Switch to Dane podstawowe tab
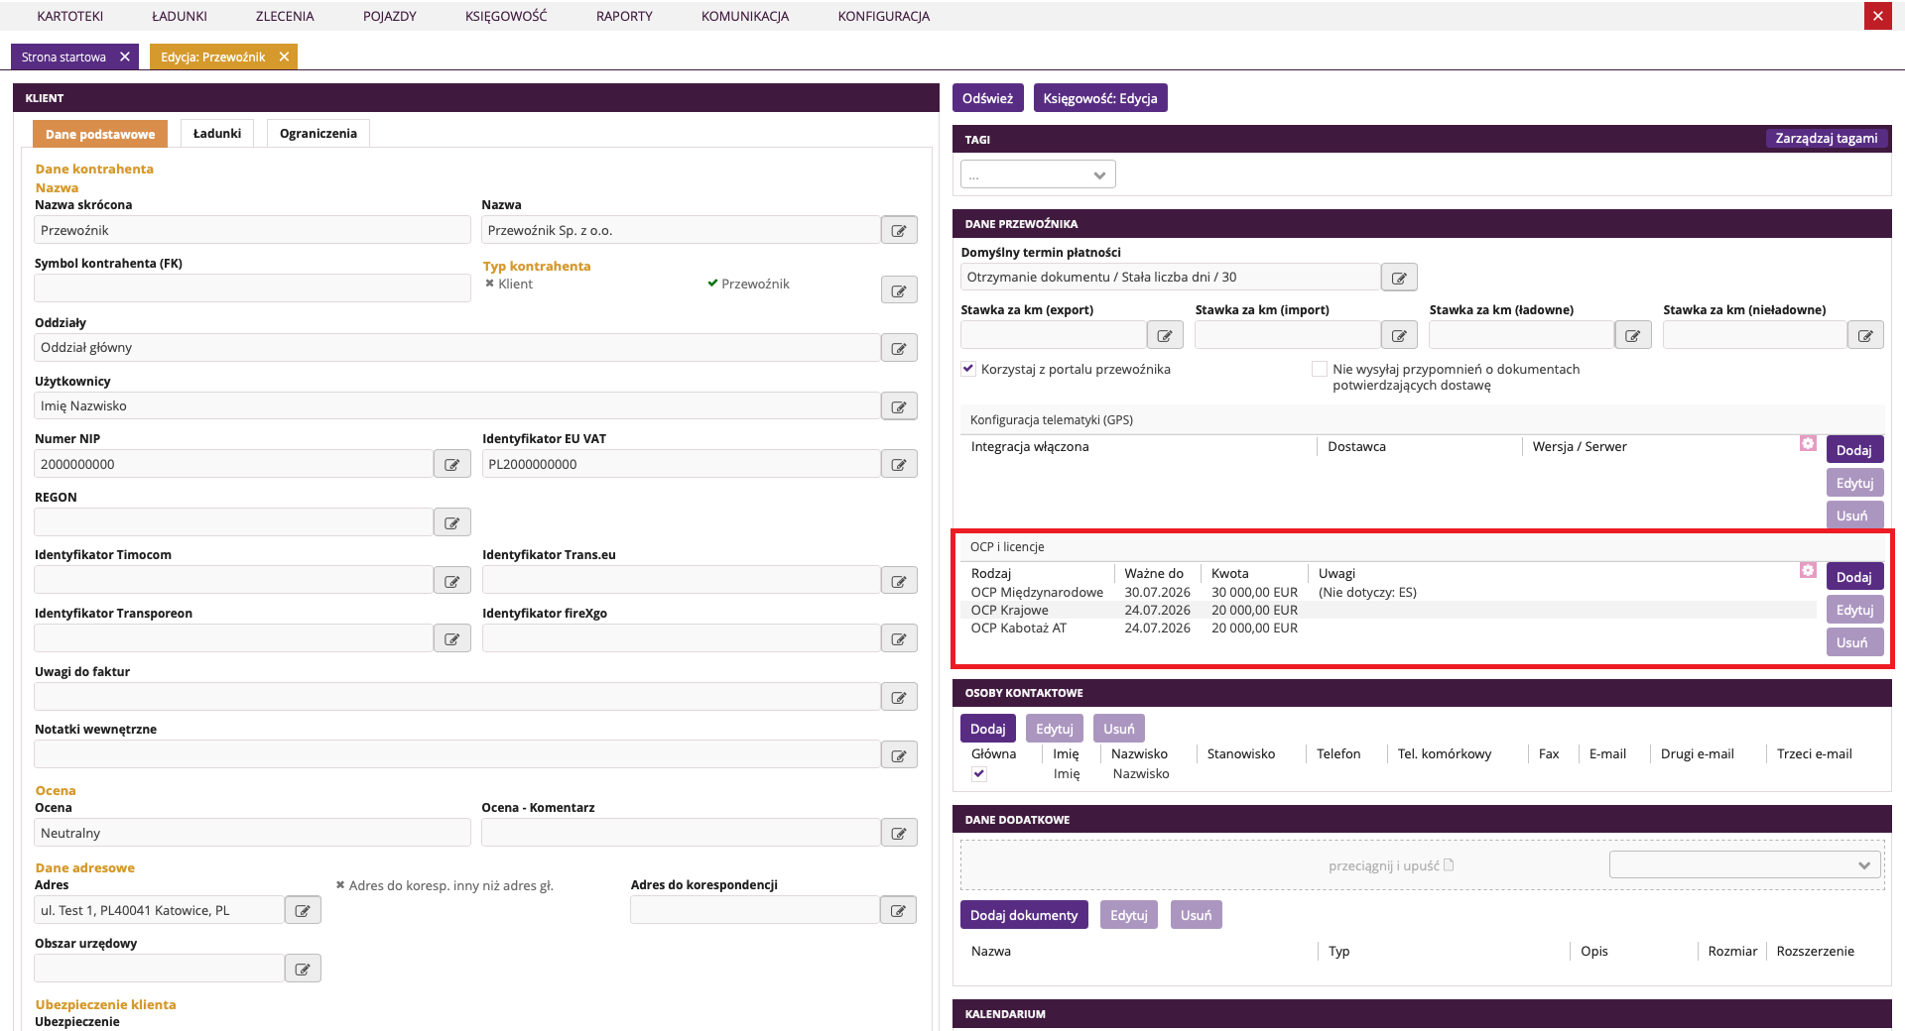Viewport: 1905px width, 1031px height. pos(100,134)
